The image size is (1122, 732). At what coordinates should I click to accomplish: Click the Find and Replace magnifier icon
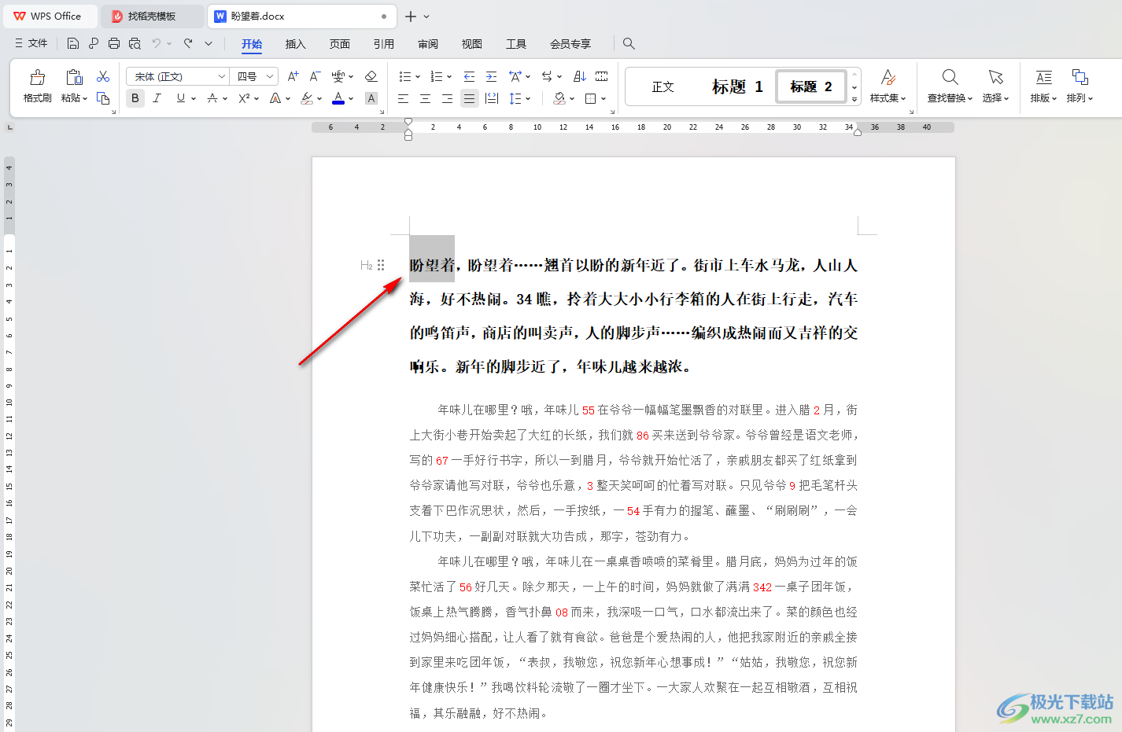(x=950, y=77)
